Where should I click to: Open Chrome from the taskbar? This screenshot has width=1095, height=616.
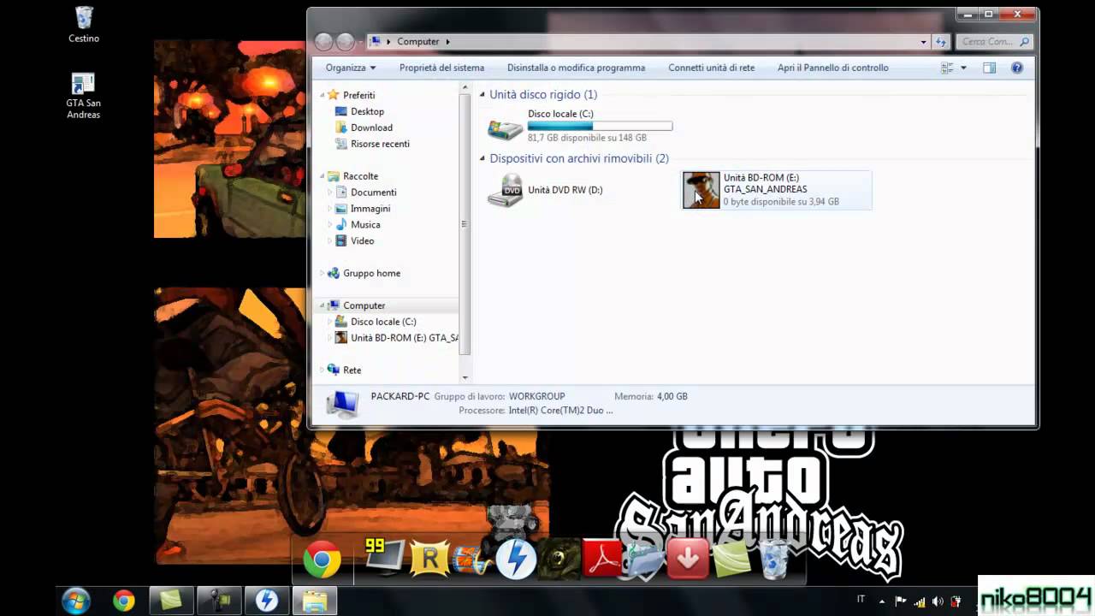[124, 601]
